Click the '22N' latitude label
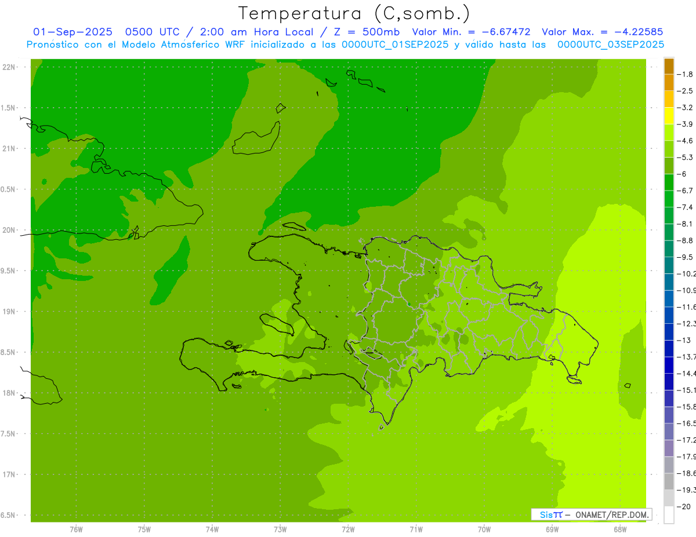This screenshot has height=537, width=696. 10,67
